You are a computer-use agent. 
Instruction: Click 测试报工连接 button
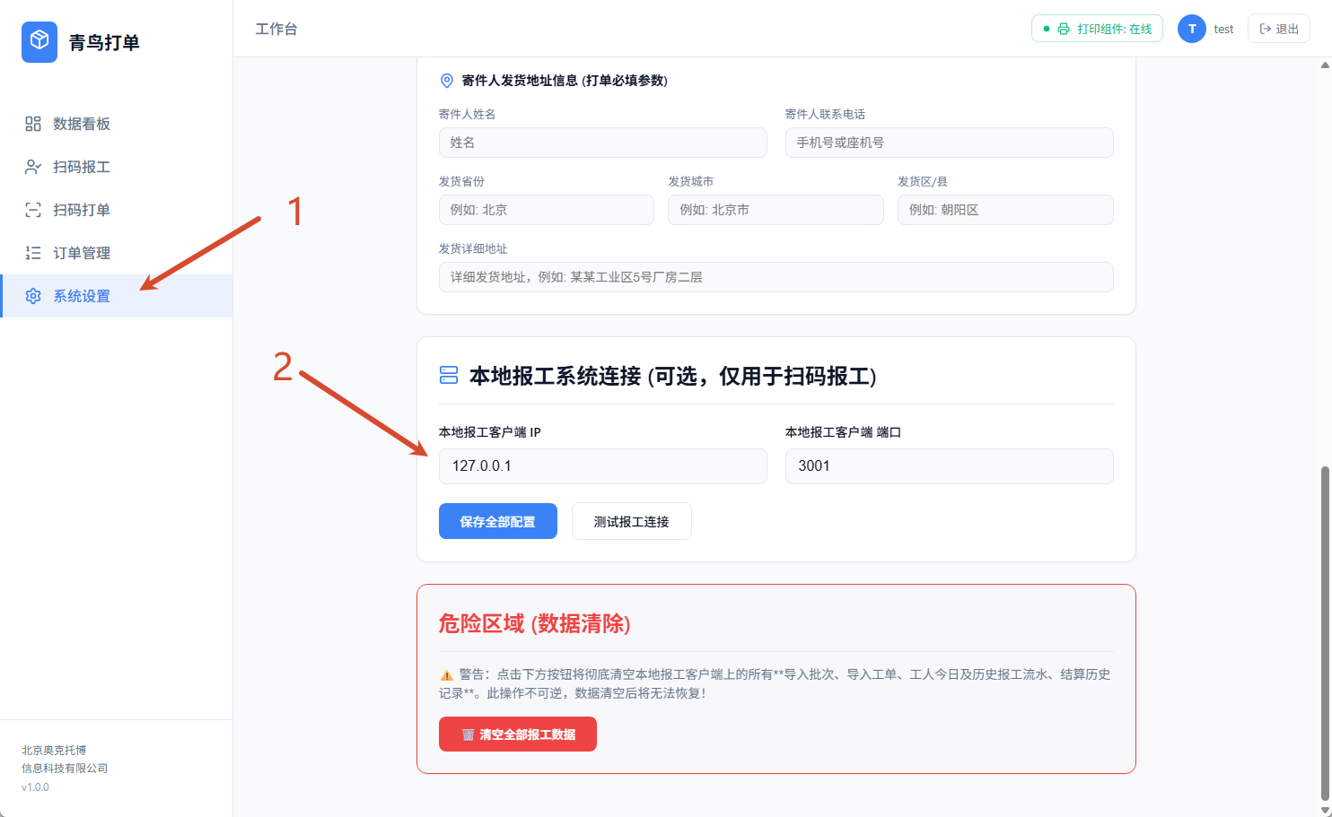(x=632, y=521)
